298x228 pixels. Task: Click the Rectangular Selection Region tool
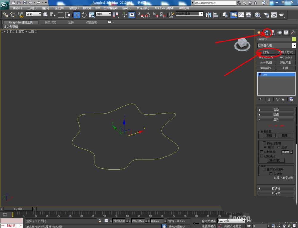(x=60, y=15)
